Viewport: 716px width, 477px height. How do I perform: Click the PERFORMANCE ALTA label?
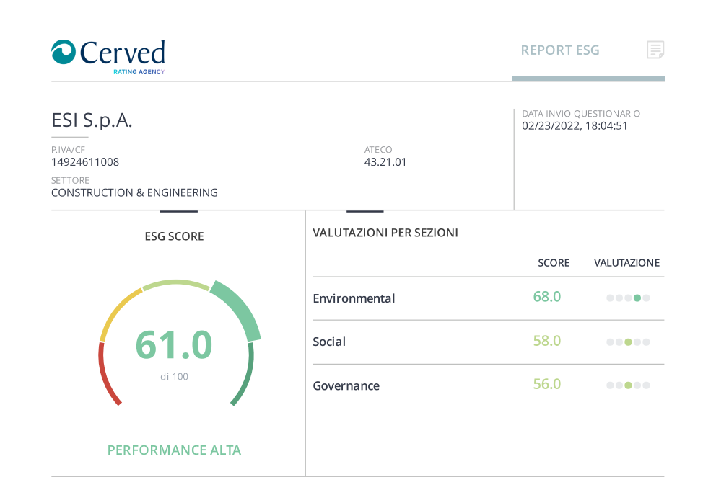coord(174,450)
